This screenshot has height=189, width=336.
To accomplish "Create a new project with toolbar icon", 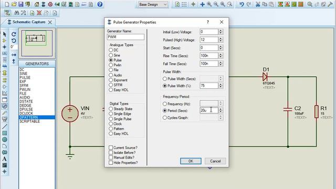I will [x=7, y=4].
